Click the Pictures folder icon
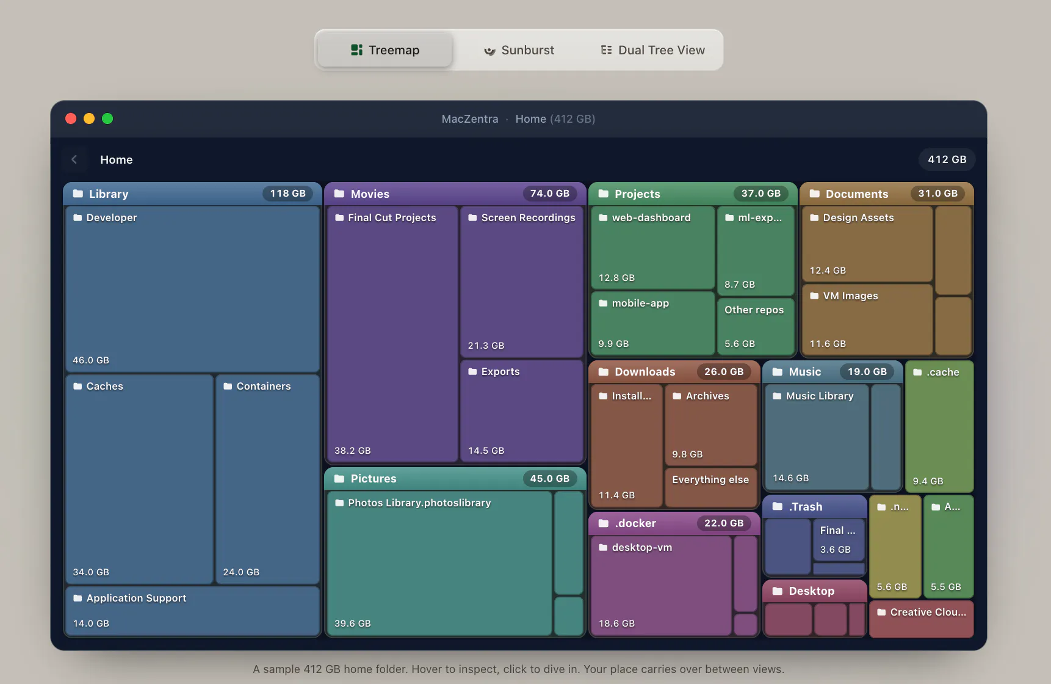The height and width of the screenshot is (684, 1051). (x=339, y=479)
